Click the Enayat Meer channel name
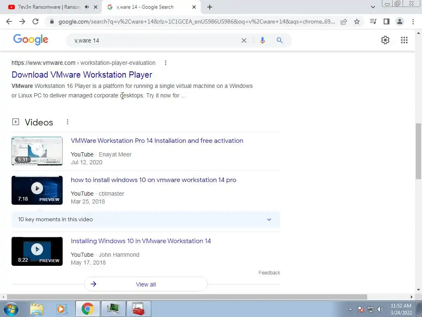Viewport: 422px width, 317px height. (x=115, y=154)
